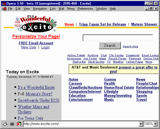Open the Search Help link
The image size is (160, 129).
click(x=130, y=46)
